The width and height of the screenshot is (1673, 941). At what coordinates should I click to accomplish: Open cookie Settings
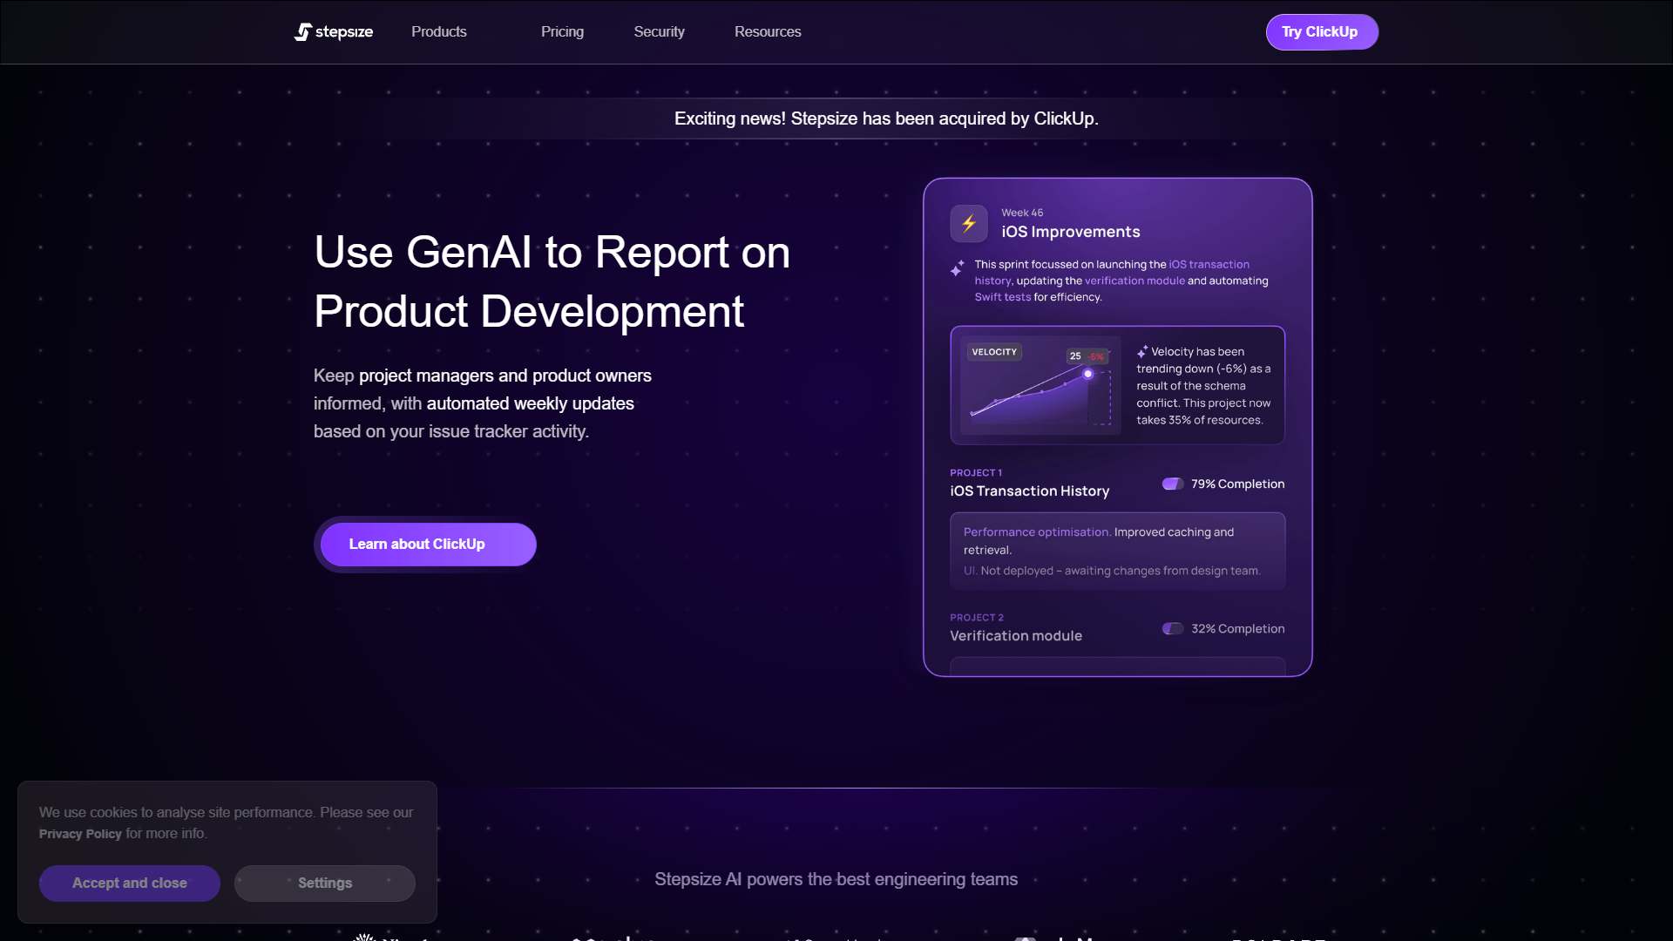click(325, 883)
